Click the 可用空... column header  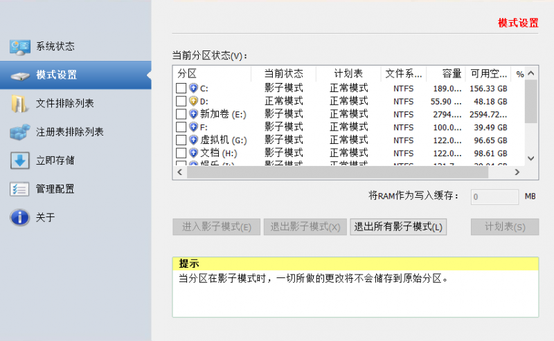(488, 74)
